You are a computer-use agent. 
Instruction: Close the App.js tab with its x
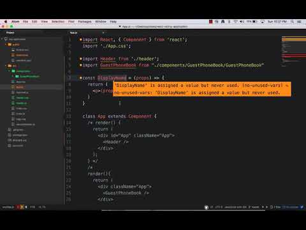(103, 33)
